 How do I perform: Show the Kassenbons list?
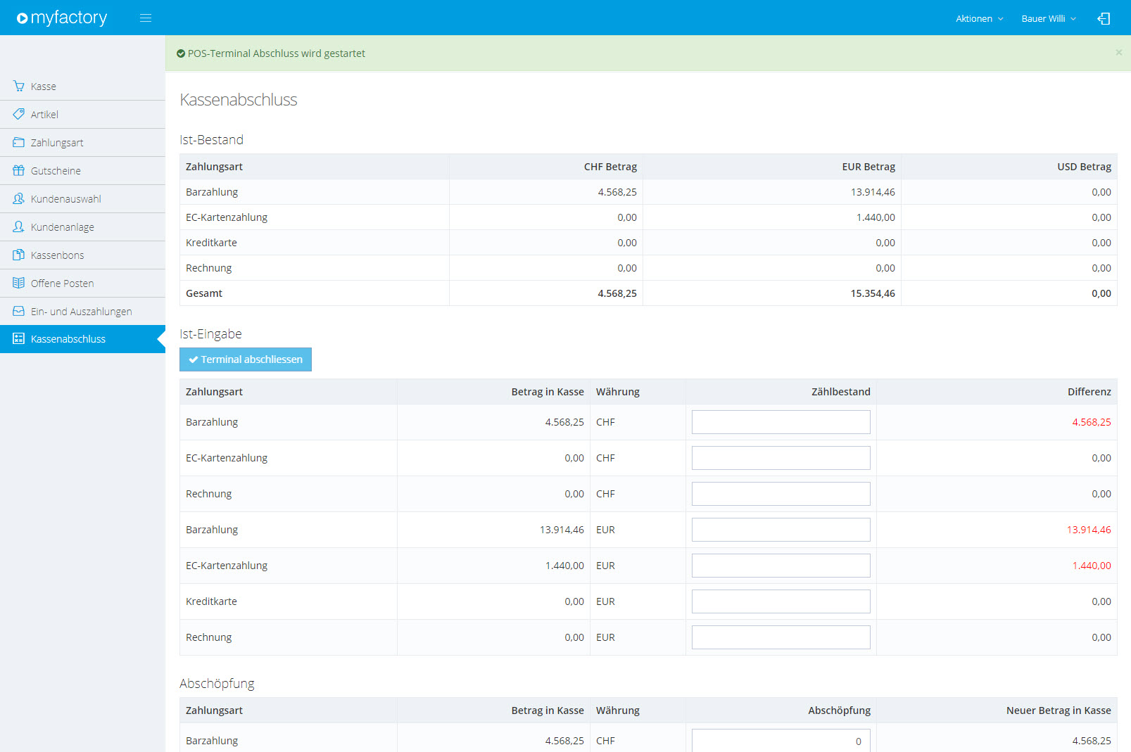tap(82, 255)
